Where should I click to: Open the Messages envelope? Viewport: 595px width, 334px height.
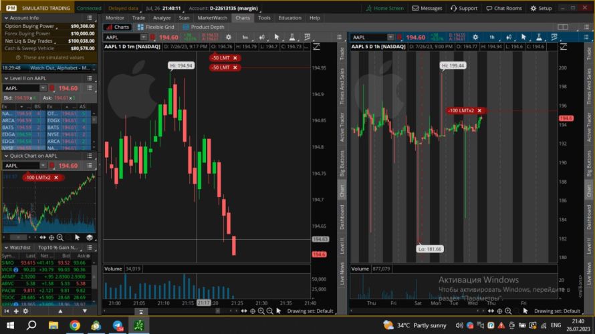[x=427, y=8]
